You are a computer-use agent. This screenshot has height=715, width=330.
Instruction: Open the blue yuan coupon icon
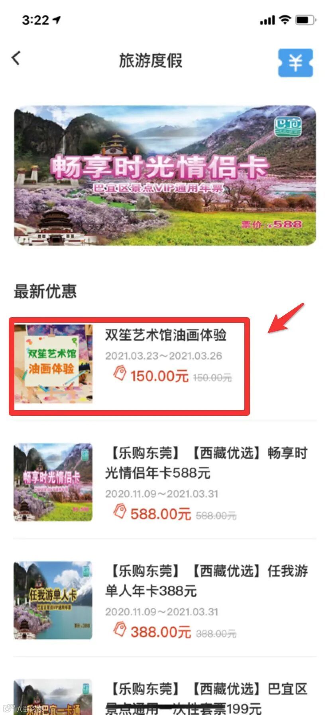coord(295,63)
